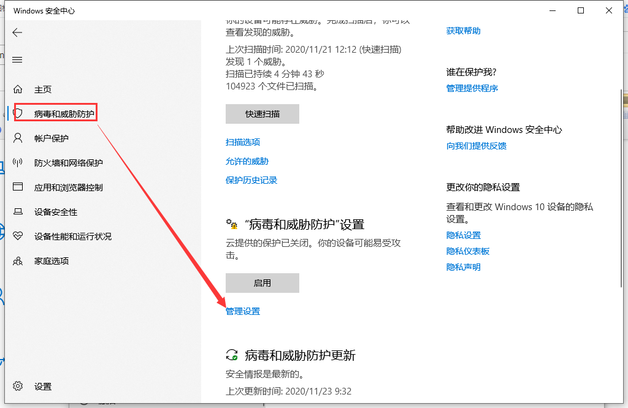
Task: Toggle the hamburger navigation menu
Action: pyautogui.click(x=17, y=59)
